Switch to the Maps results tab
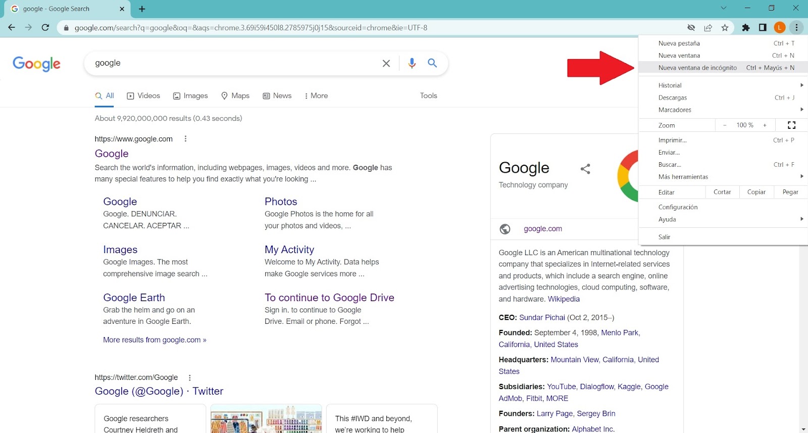This screenshot has width=808, height=433. [235, 96]
